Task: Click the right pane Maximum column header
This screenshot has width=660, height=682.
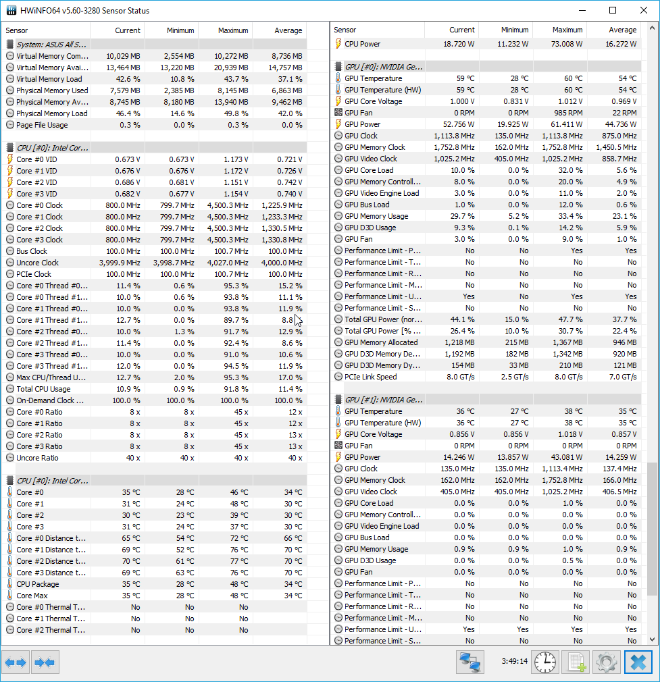Action: (566, 30)
